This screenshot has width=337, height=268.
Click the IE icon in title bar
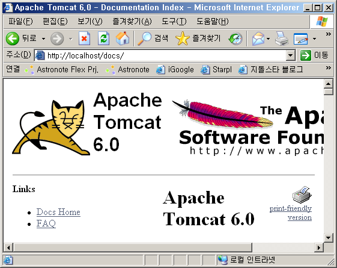click(x=8, y=8)
